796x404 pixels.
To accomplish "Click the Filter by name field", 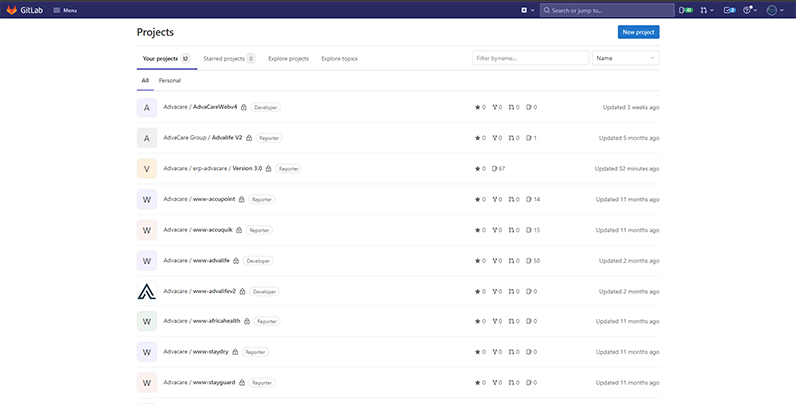I will pyautogui.click(x=530, y=58).
